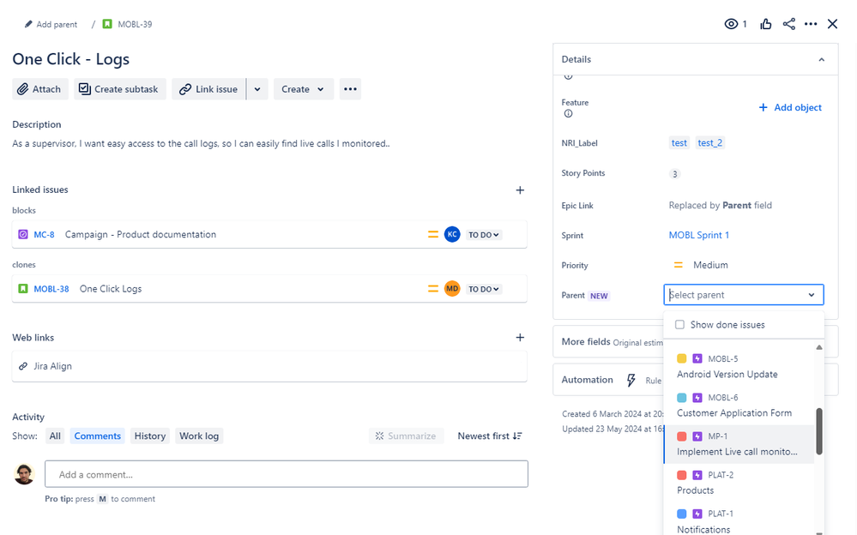
Task: Click the Add a comment field
Action: (x=287, y=474)
